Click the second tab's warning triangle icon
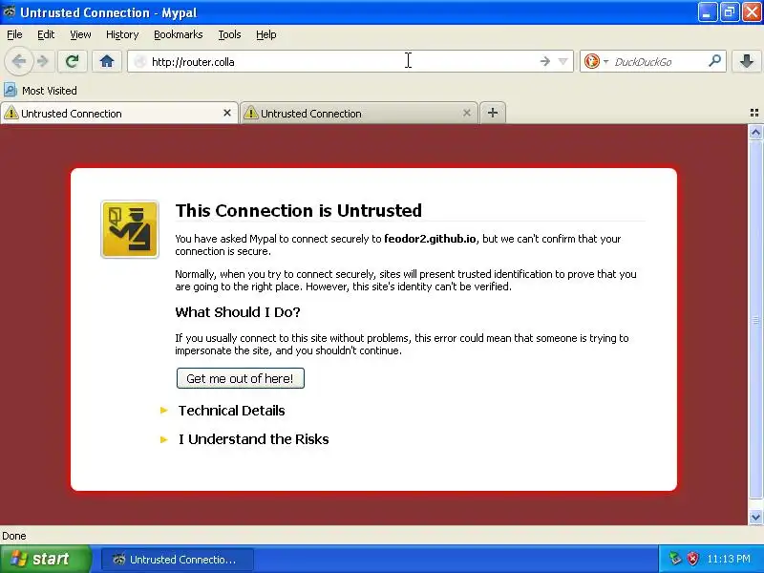The height and width of the screenshot is (573, 764). tap(250, 113)
